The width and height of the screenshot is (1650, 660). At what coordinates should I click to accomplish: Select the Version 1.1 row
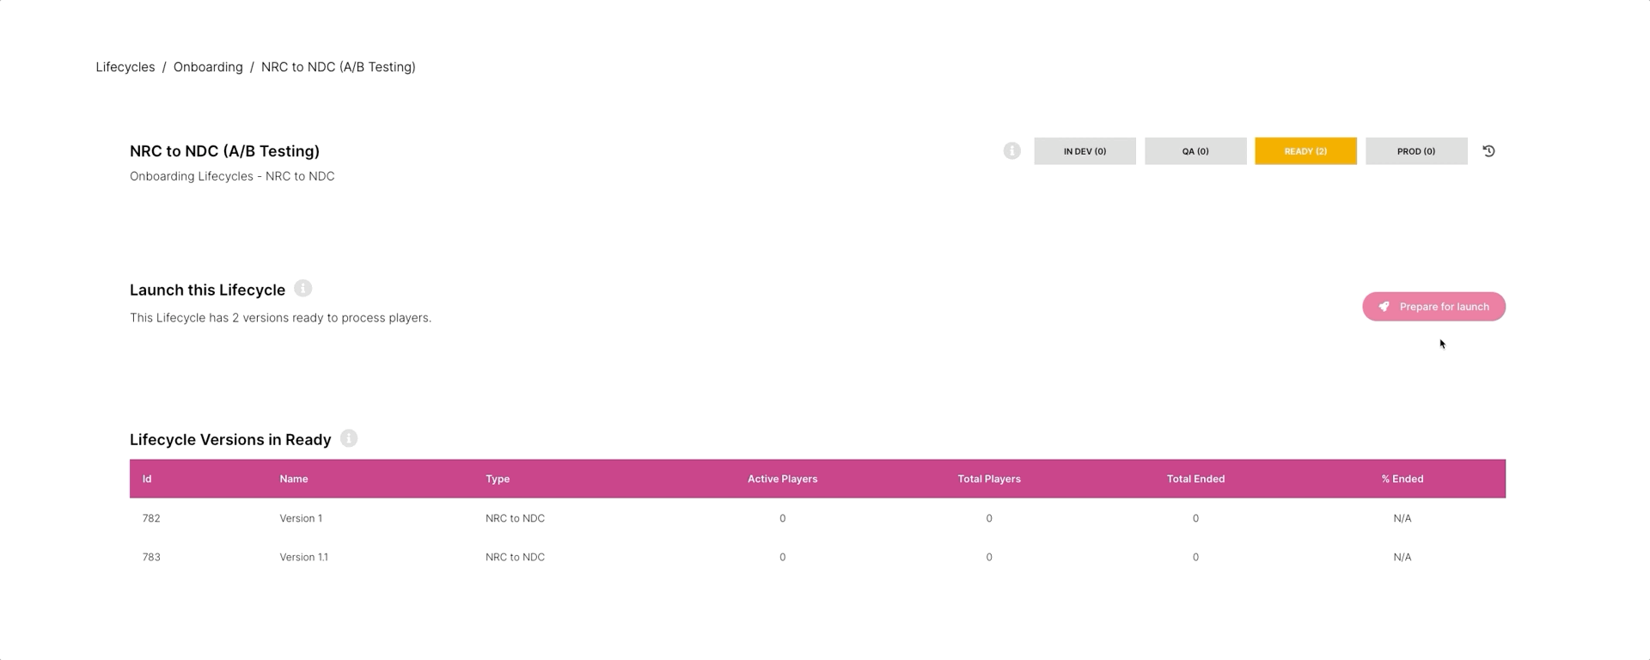[303, 557]
